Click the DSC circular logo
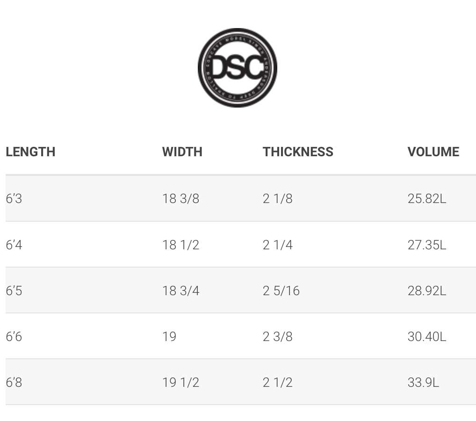This screenshot has width=476, height=421. pos(238,68)
